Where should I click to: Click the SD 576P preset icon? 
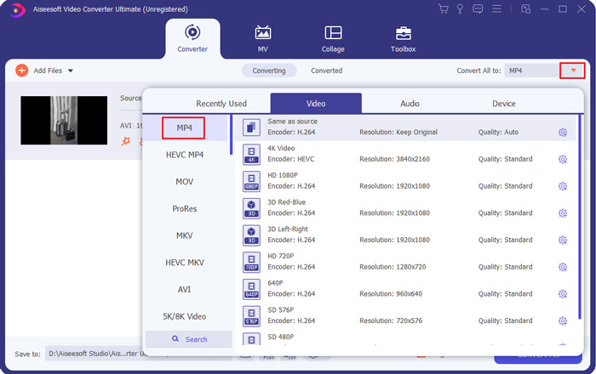(251, 315)
